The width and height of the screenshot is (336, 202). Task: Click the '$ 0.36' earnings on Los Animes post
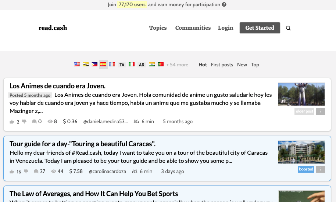(70, 121)
